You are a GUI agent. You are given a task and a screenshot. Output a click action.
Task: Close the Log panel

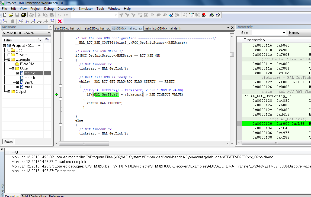(2, 149)
